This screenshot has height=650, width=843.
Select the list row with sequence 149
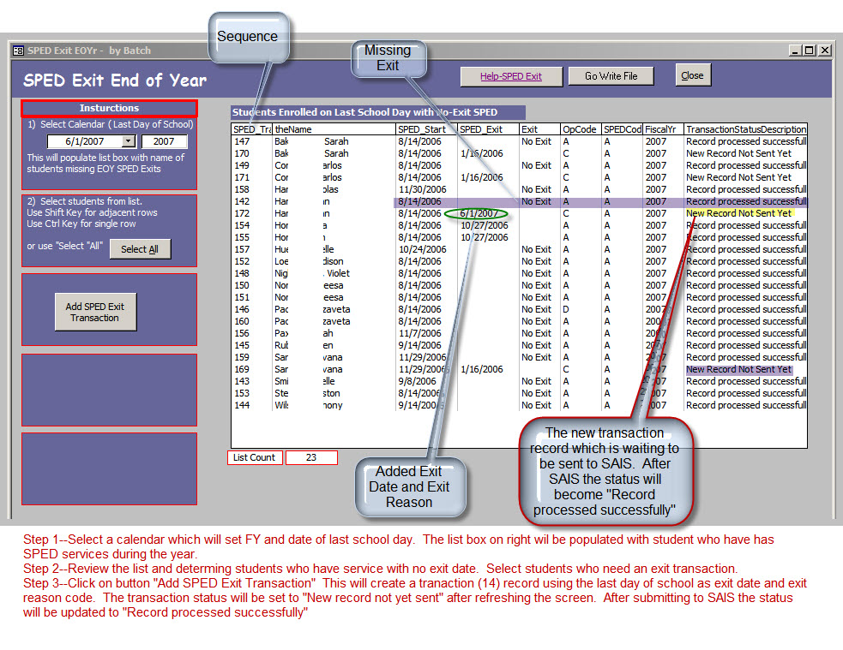[x=520, y=165]
